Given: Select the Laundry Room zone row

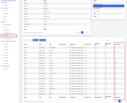Looking at the screenshot, I should 56,11.
